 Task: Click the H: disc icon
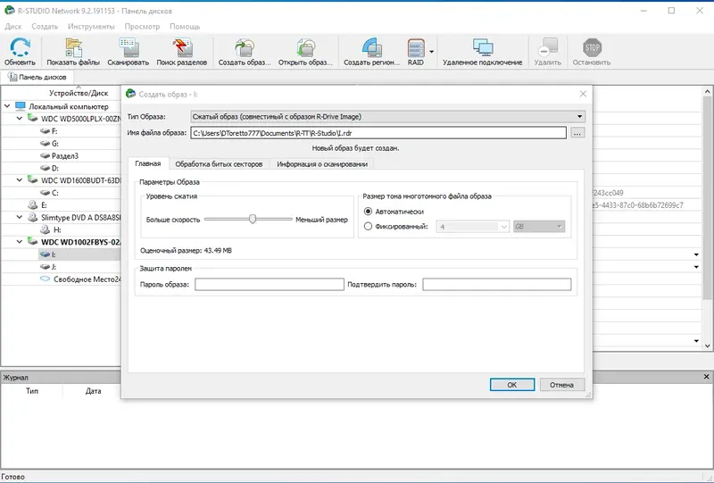(x=45, y=229)
